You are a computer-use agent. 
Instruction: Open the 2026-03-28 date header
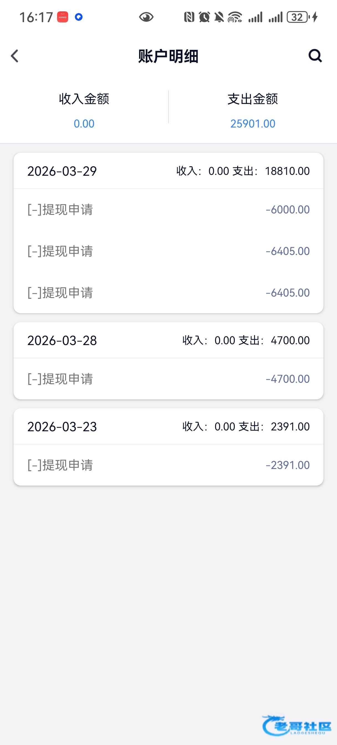point(168,340)
